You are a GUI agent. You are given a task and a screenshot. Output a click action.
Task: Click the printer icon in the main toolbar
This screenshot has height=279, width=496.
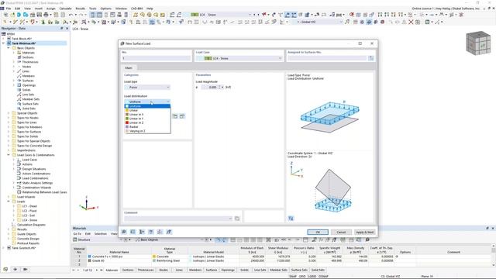[46, 15]
